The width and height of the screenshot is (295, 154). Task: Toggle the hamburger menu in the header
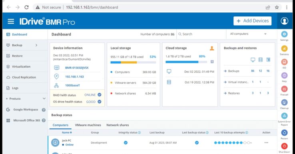[11, 22]
